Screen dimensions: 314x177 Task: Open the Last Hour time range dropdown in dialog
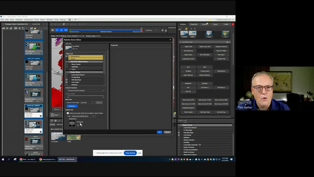click(87, 103)
